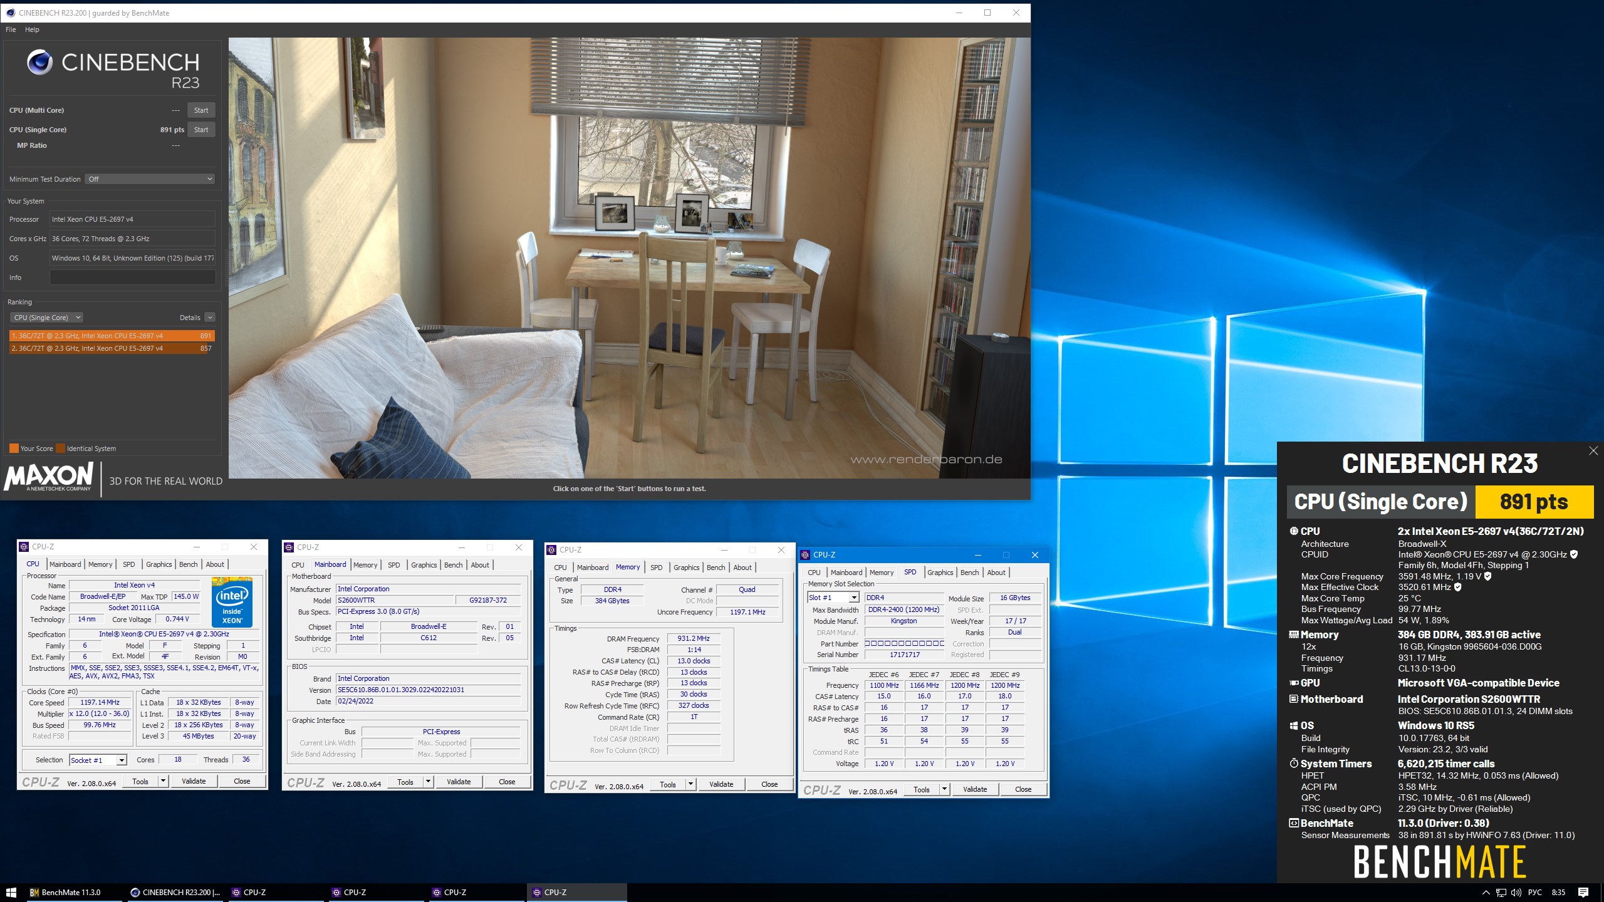
Task: Start the CPU Multi Core test
Action: click(x=201, y=110)
